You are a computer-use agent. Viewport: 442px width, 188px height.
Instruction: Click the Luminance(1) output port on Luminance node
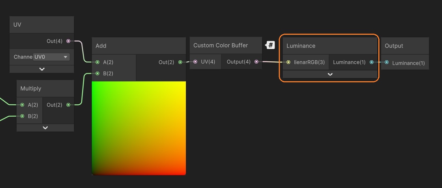pyautogui.click(x=372, y=62)
